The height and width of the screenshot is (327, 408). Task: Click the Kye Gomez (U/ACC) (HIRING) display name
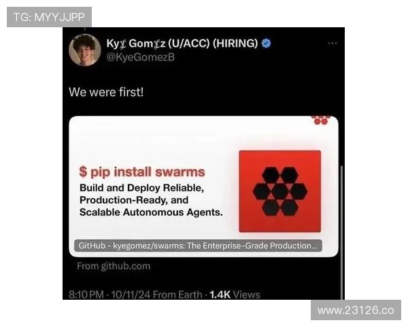coord(182,44)
